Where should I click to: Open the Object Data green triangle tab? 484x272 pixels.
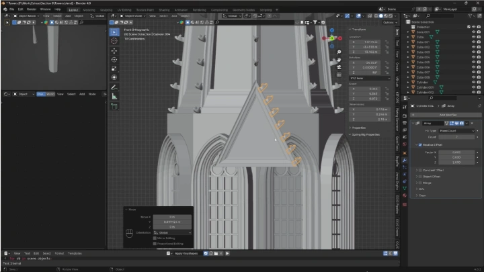405,188
